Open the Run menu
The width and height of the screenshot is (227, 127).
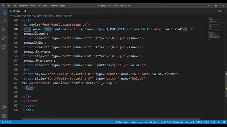click(x=45, y=6)
